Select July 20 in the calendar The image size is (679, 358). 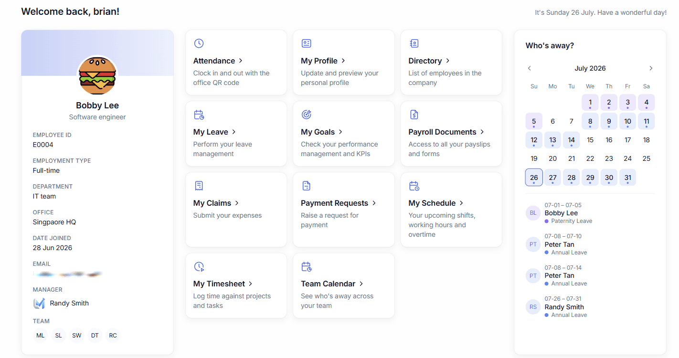pos(552,158)
